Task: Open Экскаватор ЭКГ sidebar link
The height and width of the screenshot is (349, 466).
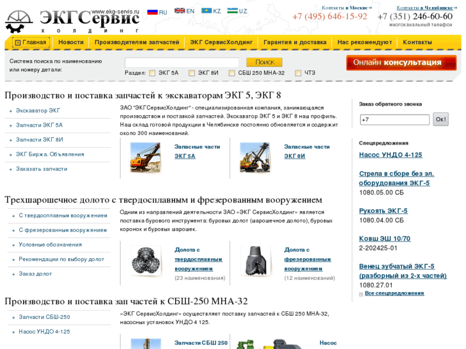Action: (x=38, y=111)
